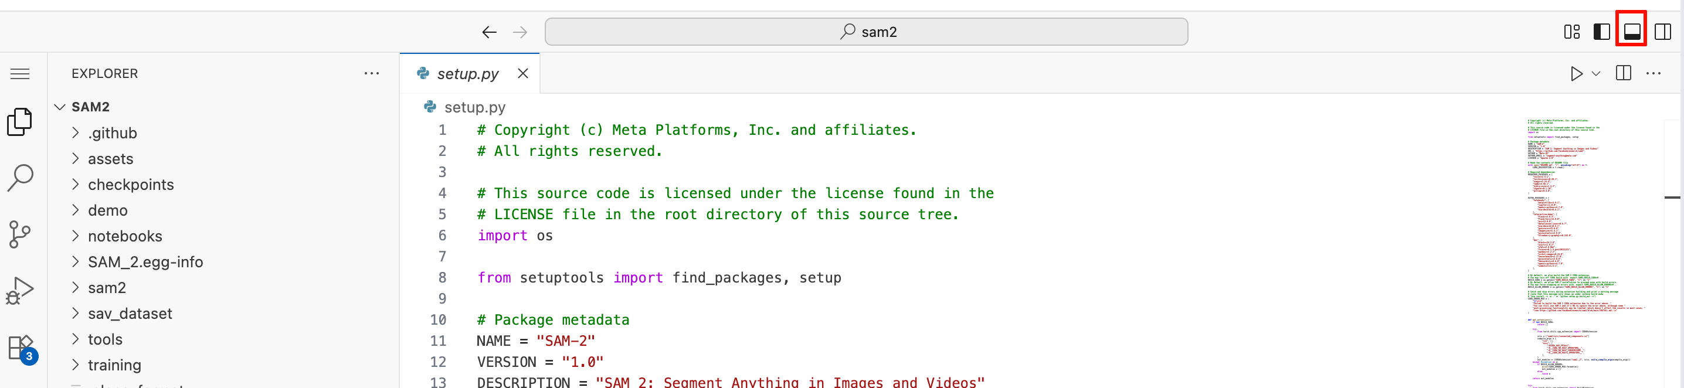The image size is (1684, 388).
Task: Click the sam2 command center search box
Action: (x=865, y=32)
